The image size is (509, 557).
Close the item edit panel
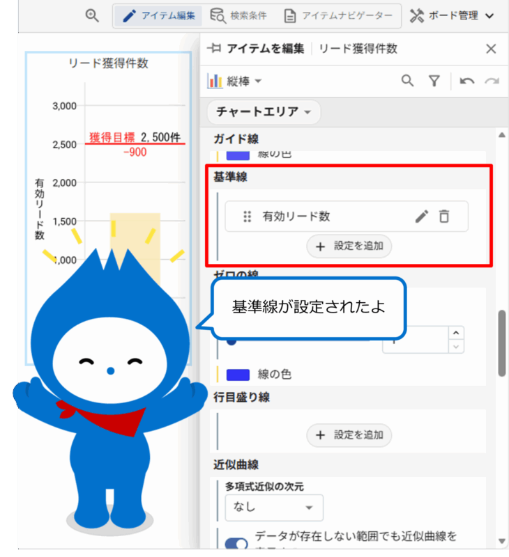pyautogui.click(x=491, y=49)
